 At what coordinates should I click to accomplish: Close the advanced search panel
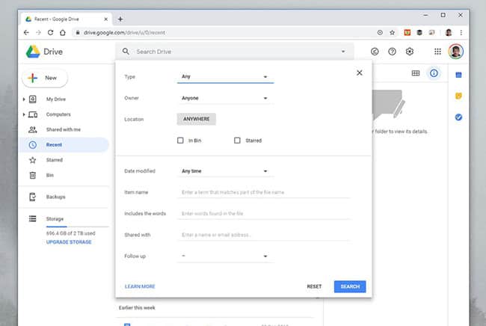tap(359, 73)
